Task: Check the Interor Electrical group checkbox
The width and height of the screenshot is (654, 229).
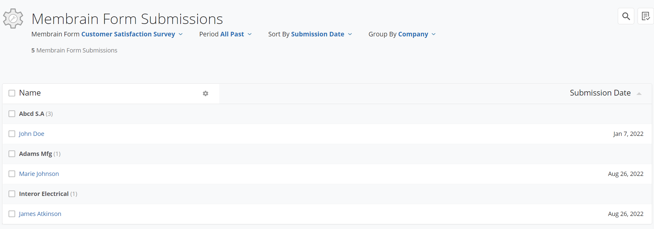Action: [12, 194]
